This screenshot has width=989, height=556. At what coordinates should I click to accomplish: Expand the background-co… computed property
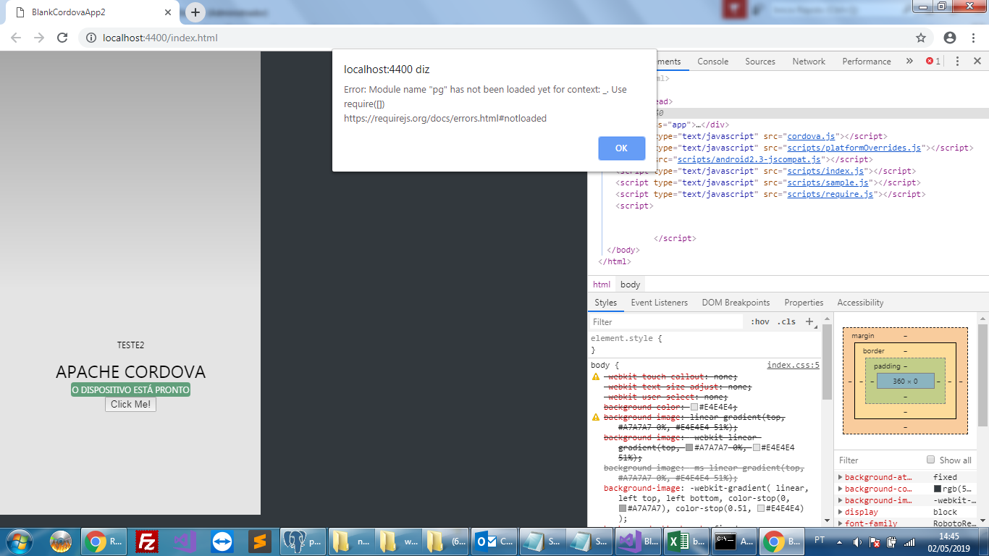[x=840, y=489]
